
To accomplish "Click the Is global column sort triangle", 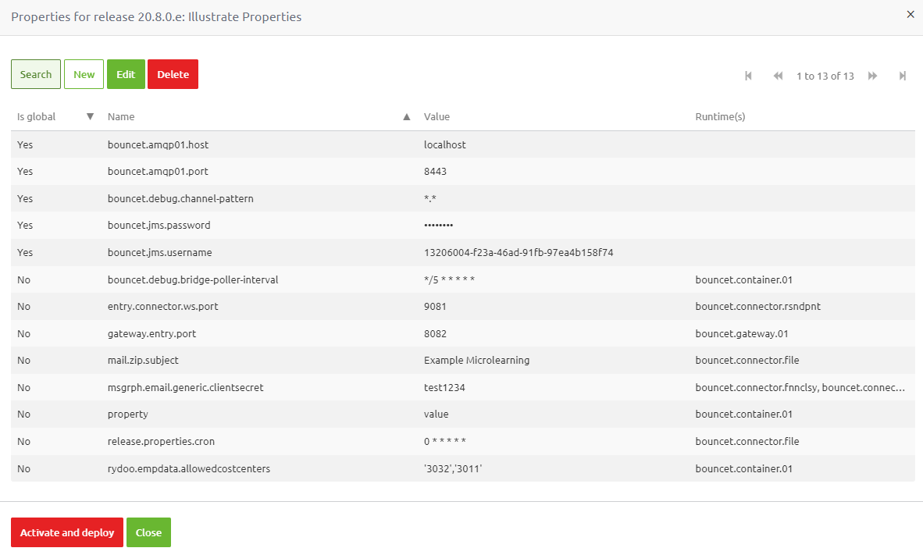I will (90, 116).
